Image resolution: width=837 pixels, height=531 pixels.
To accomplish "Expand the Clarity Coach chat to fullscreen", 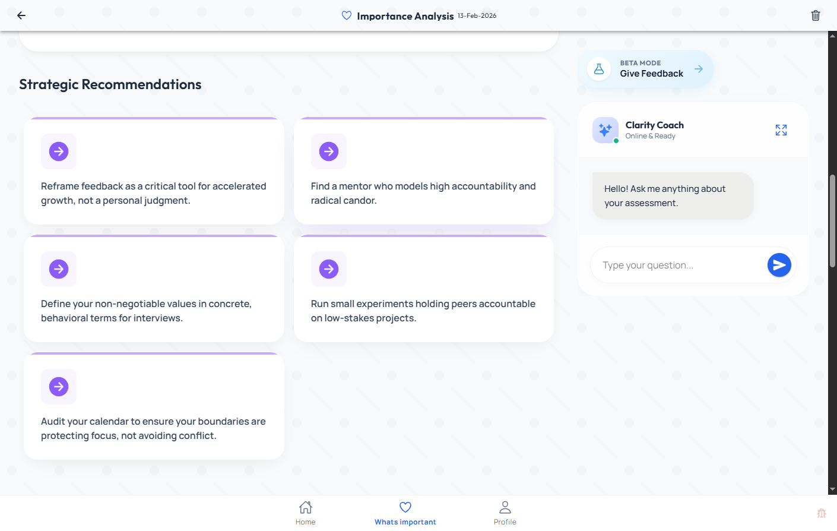I will pos(781,129).
